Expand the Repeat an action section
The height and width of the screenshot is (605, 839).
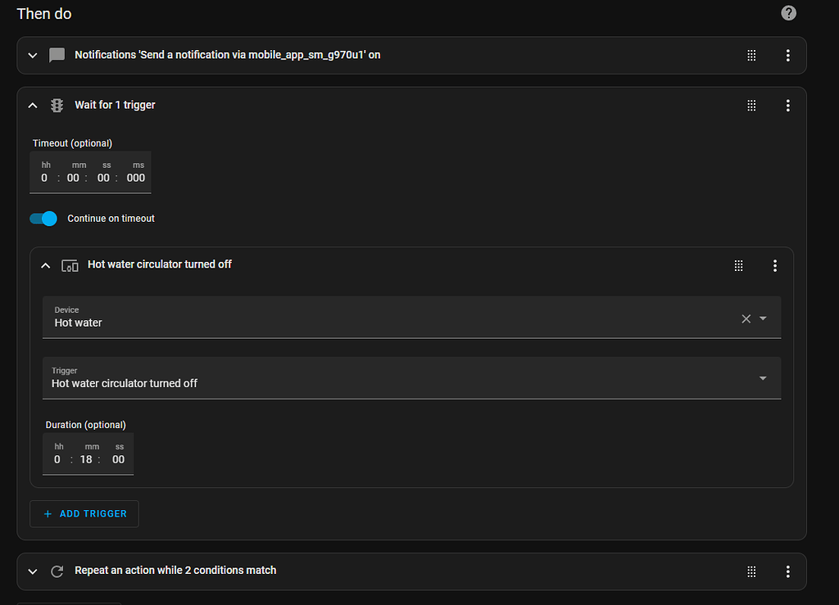[32, 571]
